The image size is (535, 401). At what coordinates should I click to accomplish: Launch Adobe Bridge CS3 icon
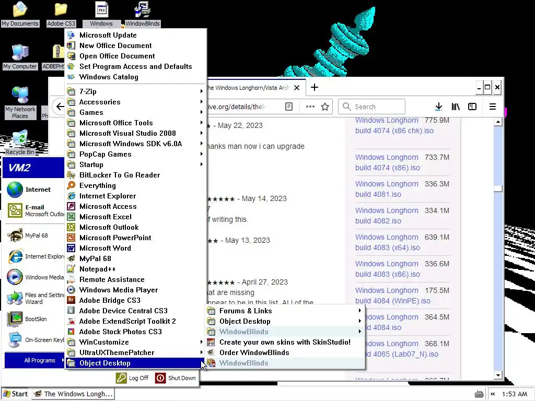pyautogui.click(x=71, y=300)
